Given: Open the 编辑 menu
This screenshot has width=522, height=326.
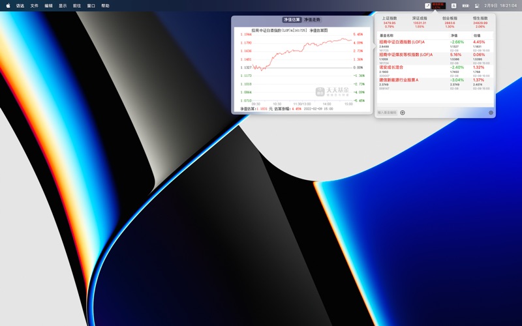Looking at the screenshot, I should click(48, 6).
